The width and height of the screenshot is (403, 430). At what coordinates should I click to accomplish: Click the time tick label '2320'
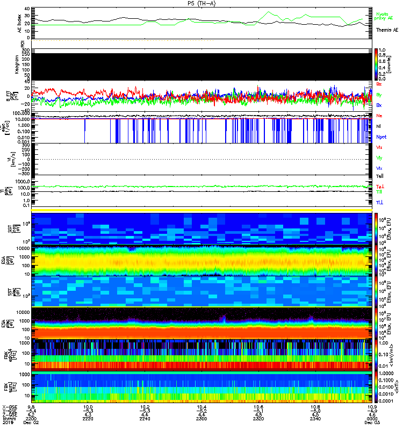point(258,419)
